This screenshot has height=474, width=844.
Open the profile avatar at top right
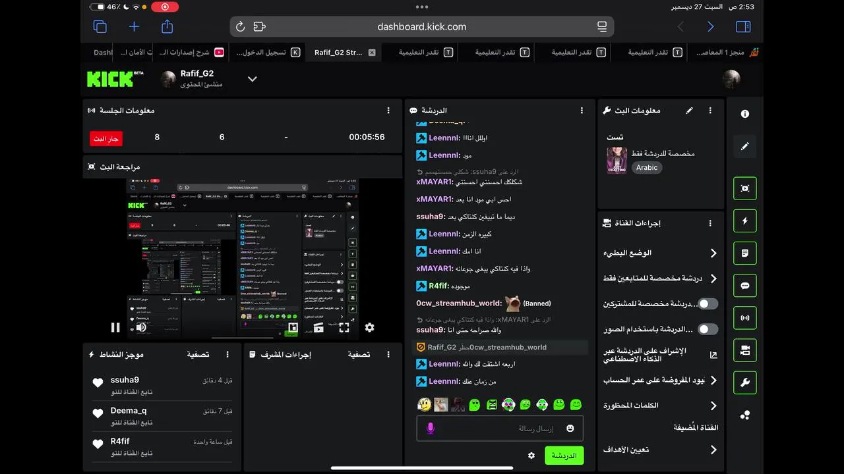[731, 79]
